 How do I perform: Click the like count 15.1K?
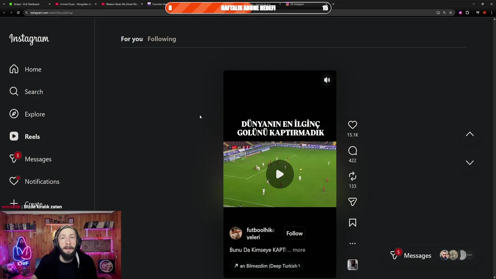(353, 135)
